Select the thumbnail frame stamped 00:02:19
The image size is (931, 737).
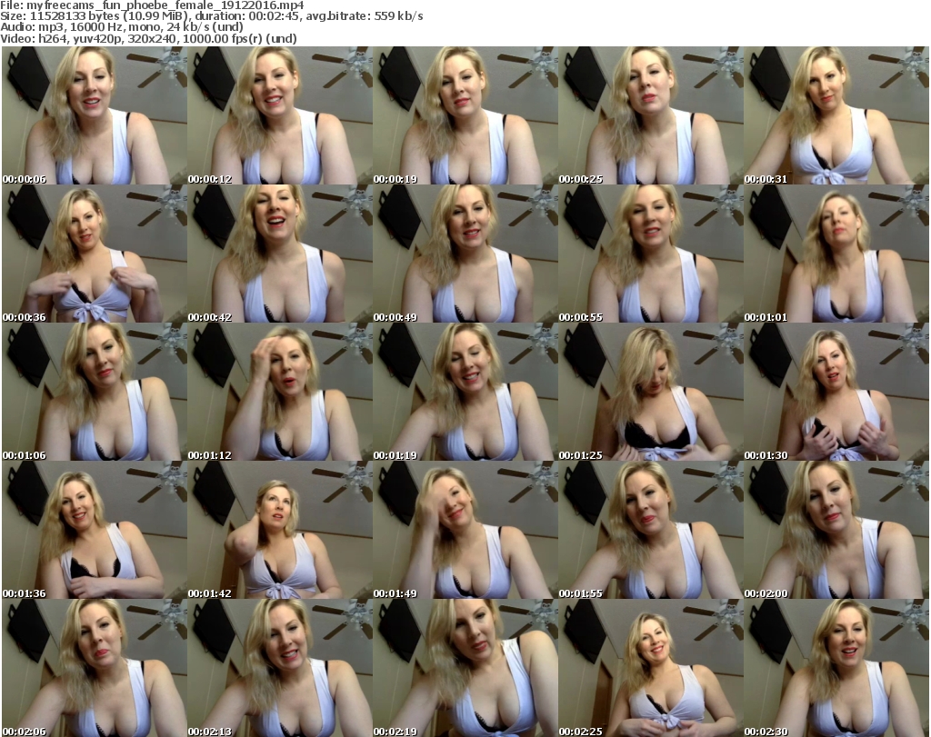click(x=465, y=668)
